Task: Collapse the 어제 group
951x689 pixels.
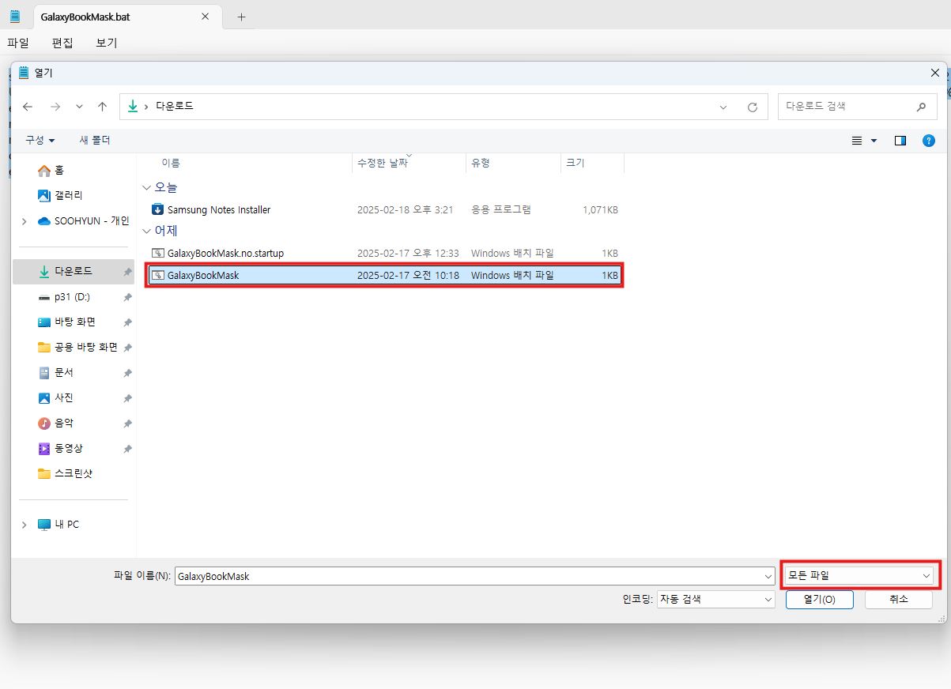Action: [x=146, y=231]
